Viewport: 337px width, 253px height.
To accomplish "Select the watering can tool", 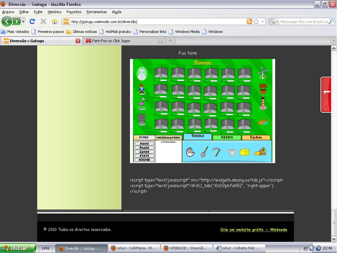I will point(231,152).
